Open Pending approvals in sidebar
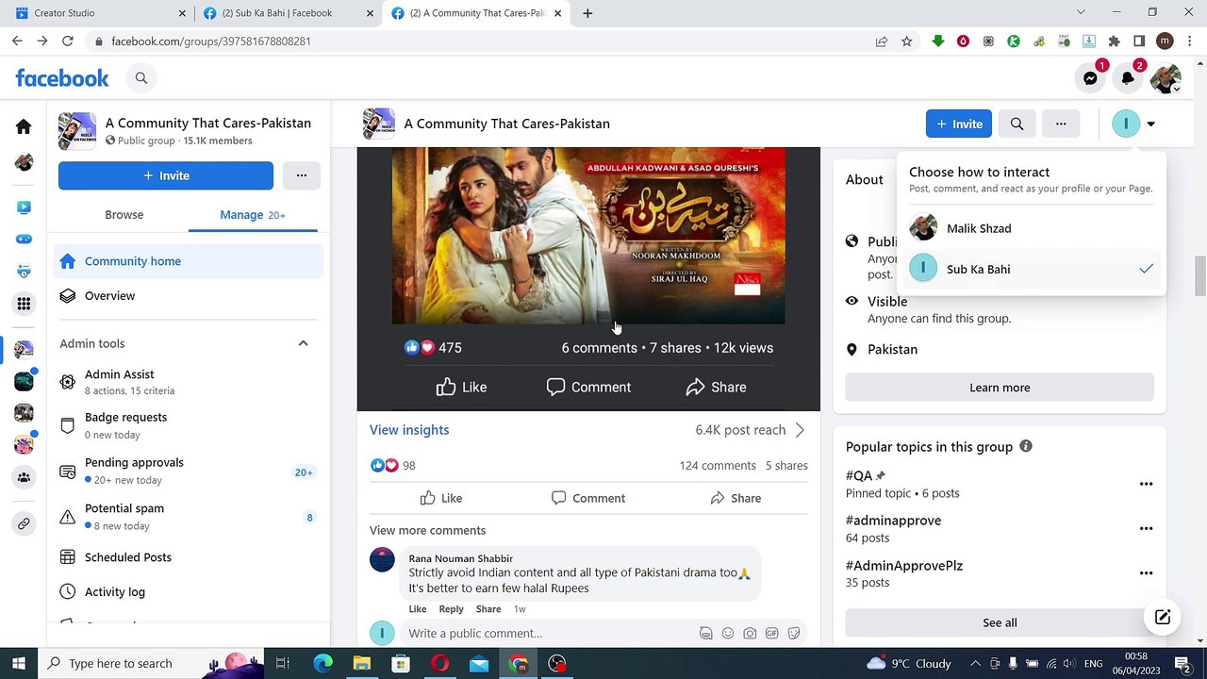Screen dimensions: 1207x679 click(189, 471)
